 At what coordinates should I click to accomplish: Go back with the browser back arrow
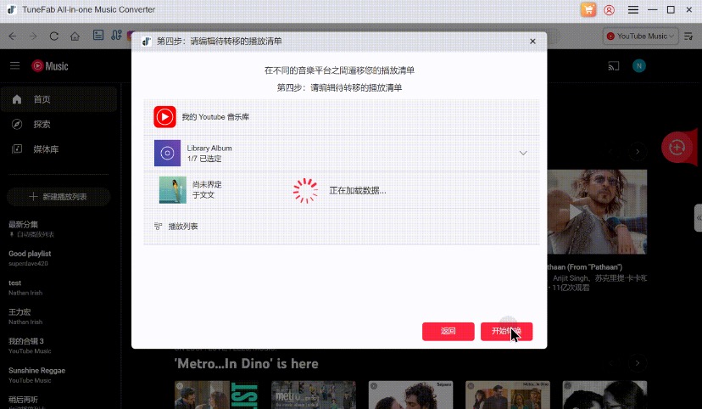click(x=12, y=36)
